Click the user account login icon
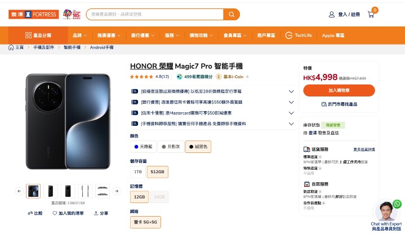The image size is (405, 233). tap(332, 14)
